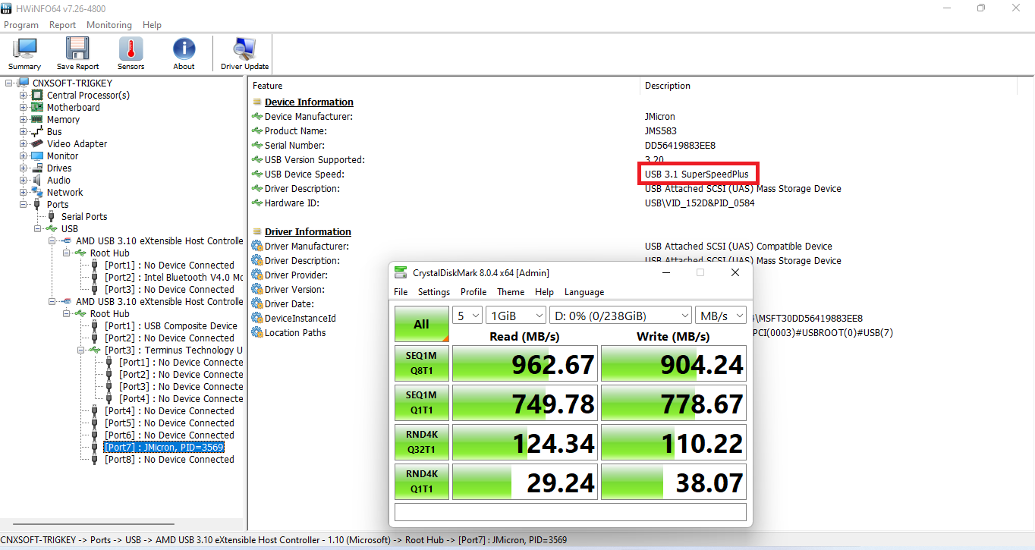The image size is (1035, 550).
Task: Open the Summary toolbar icon
Action: [24, 54]
